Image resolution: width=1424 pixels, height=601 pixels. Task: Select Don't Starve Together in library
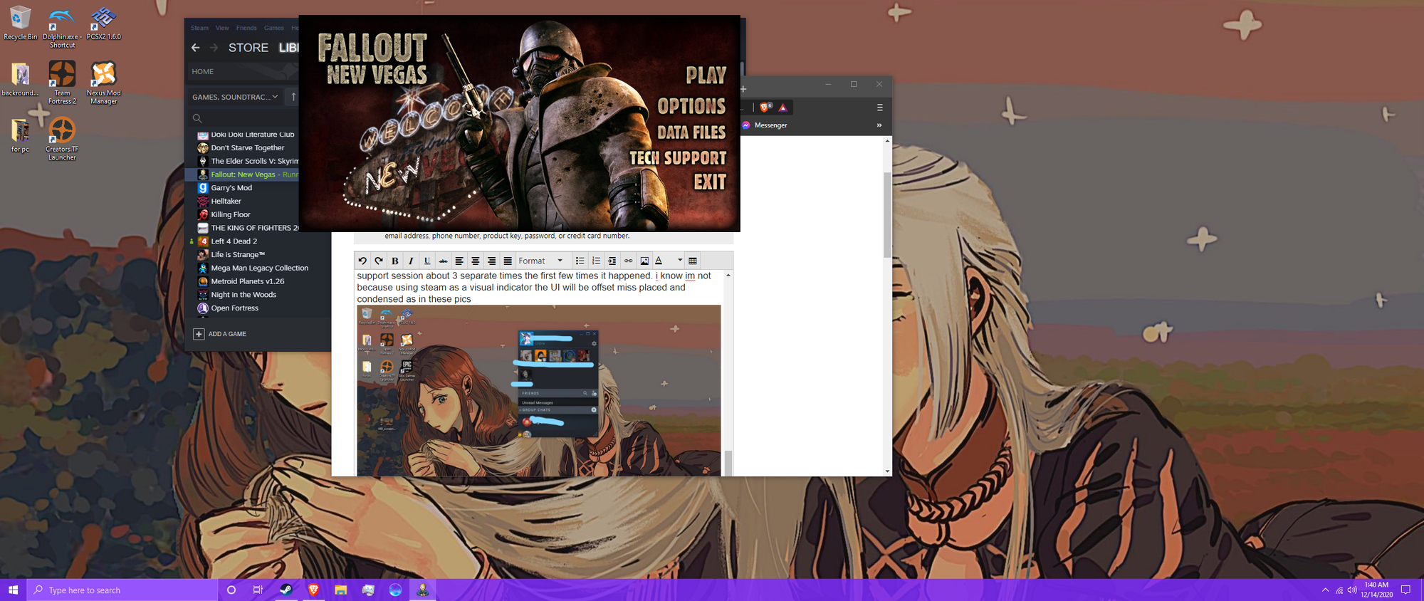pyautogui.click(x=247, y=148)
